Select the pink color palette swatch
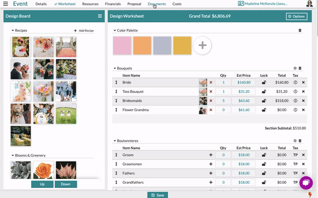This screenshot has width=318, height=198. click(x=122, y=46)
